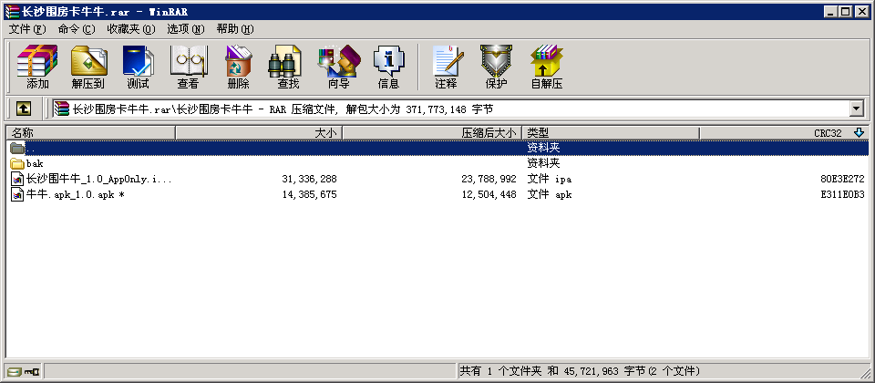
Task: Click the 解压到 (Extract To) icon
Action: 87,67
